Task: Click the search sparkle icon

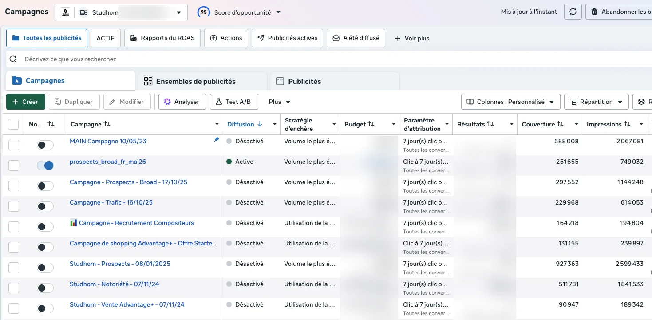Action: (x=13, y=59)
